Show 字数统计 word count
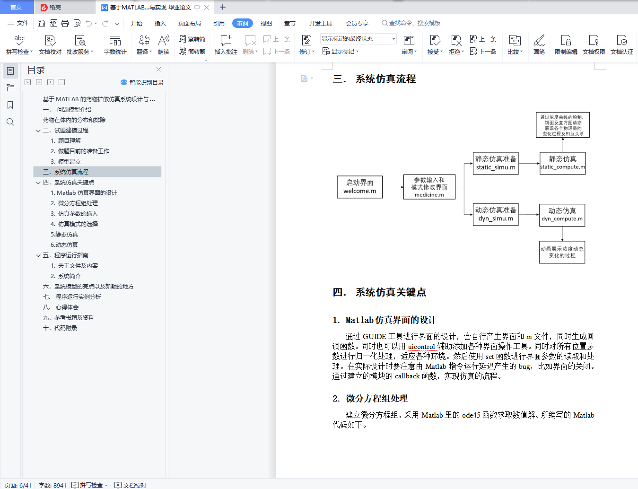Image resolution: width=638 pixels, height=489 pixels. pyautogui.click(x=115, y=45)
